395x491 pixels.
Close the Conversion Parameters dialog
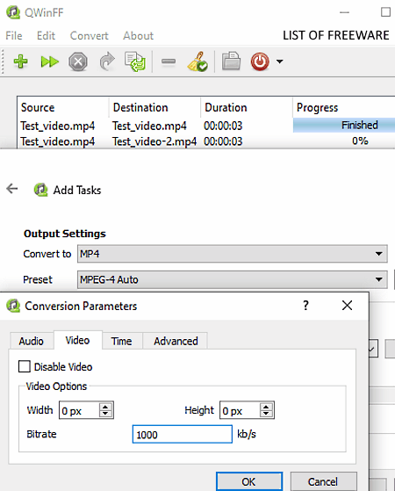click(347, 306)
